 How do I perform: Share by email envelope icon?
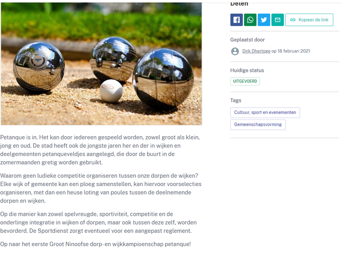[x=277, y=20]
